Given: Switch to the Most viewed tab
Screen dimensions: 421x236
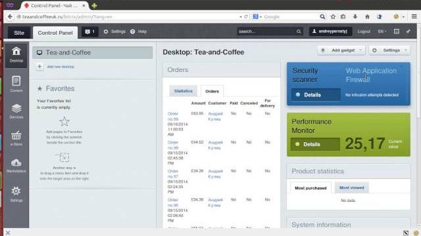Looking at the screenshot, I should [351, 187].
